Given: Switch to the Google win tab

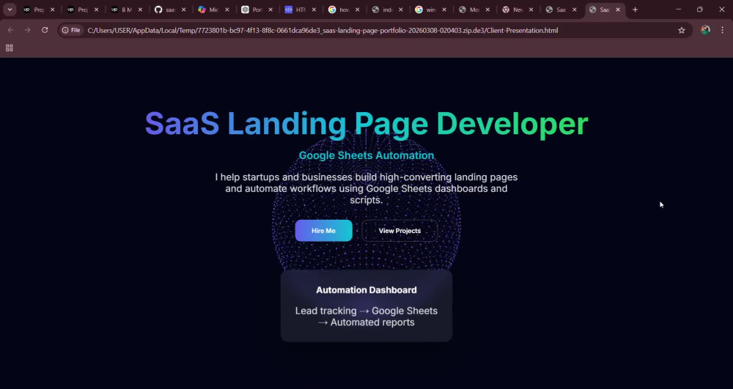Looking at the screenshot, I should [x=430, y=10].
